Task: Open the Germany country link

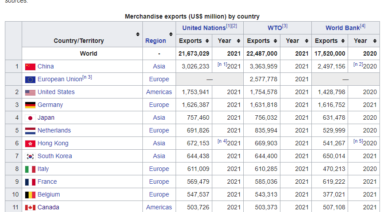Action: 50,105
